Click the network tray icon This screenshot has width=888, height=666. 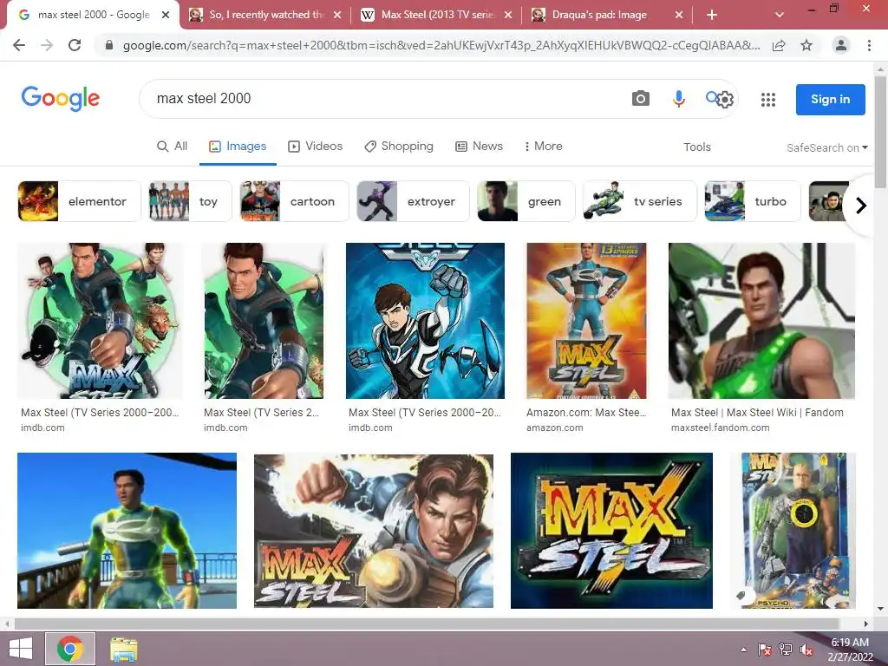[x=786, y=650]
